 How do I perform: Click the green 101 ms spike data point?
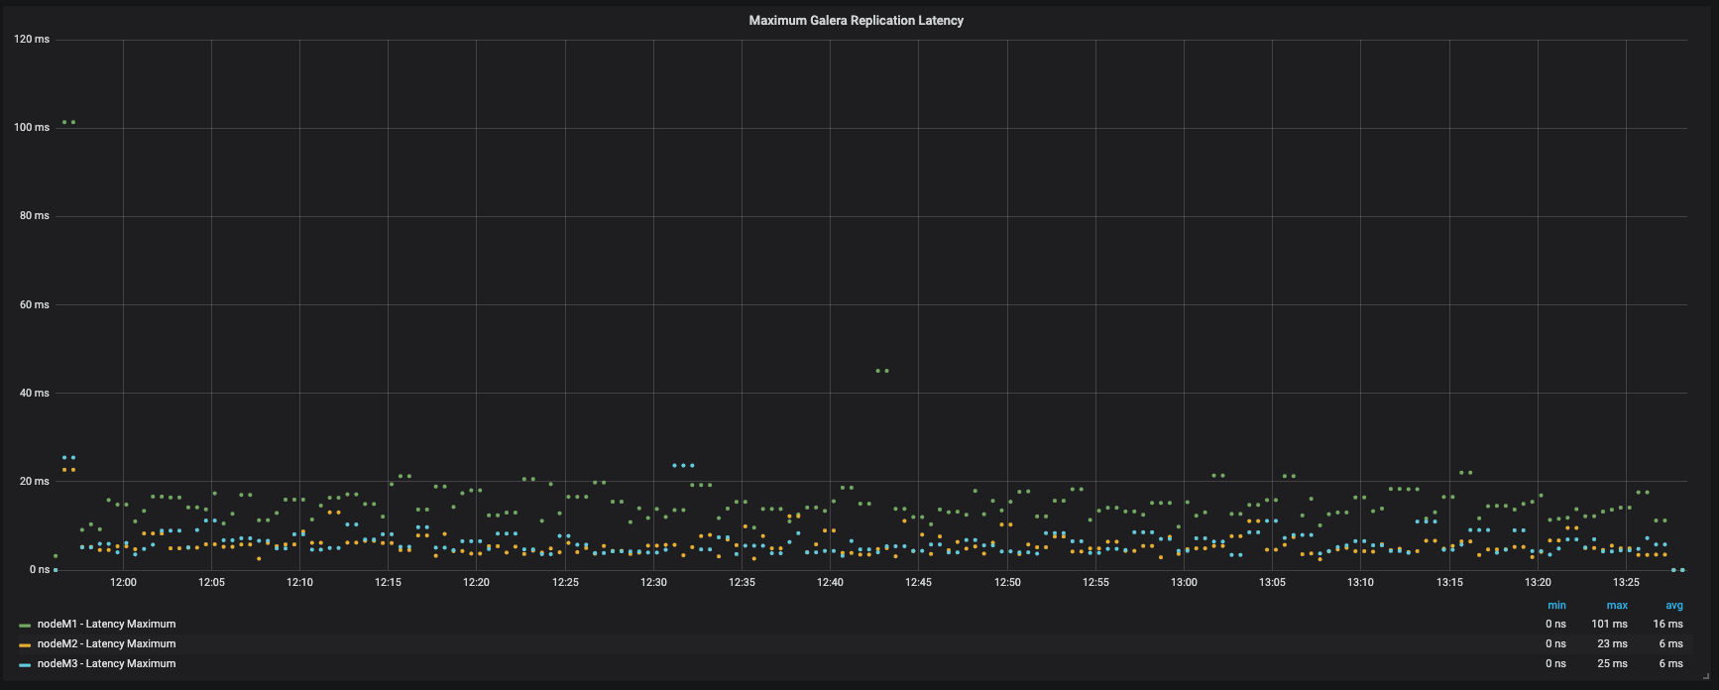pyautogui.click(x=64, y=122)
